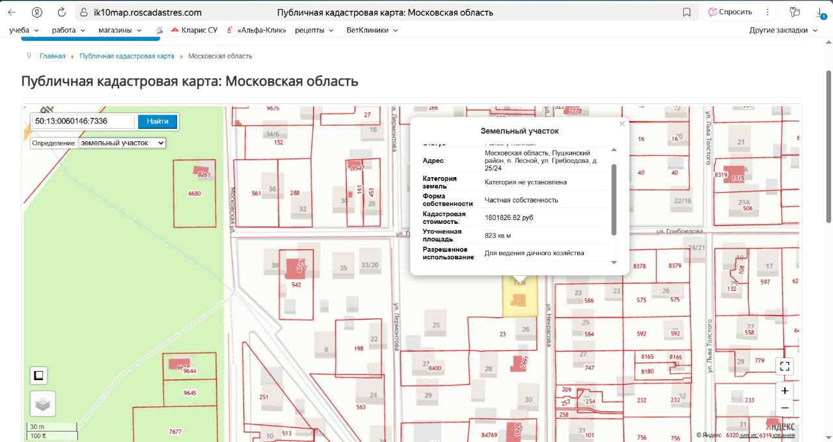Click the cadastral number search field
Viewport: 833px width, 442px height.
click(x=83, y=121)
